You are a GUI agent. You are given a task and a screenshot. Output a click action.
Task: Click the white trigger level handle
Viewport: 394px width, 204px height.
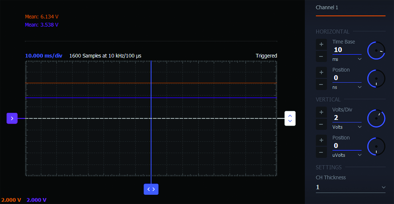[290, 118]
